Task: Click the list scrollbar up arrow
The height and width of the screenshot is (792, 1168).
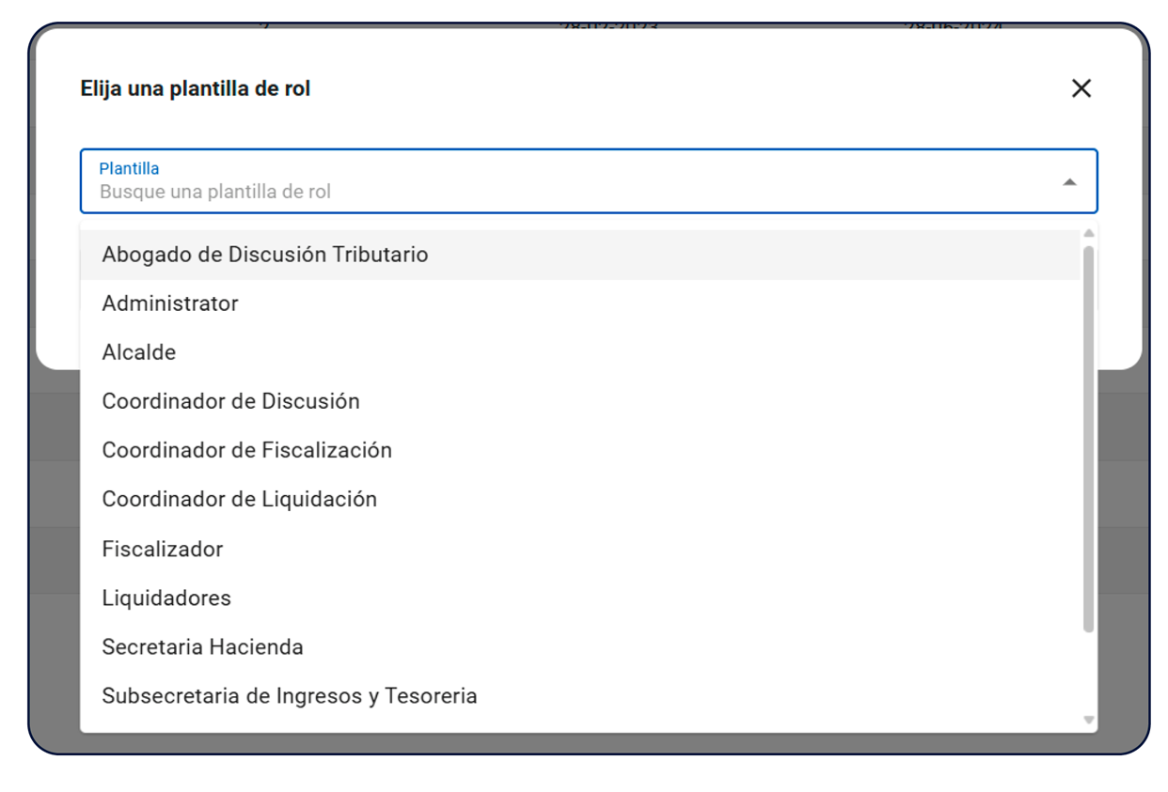Action: point(1089,233)
